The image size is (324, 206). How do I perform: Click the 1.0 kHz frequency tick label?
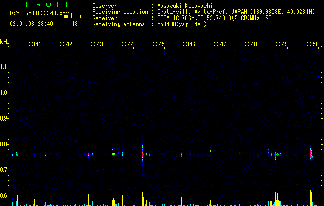pos(5,93)
